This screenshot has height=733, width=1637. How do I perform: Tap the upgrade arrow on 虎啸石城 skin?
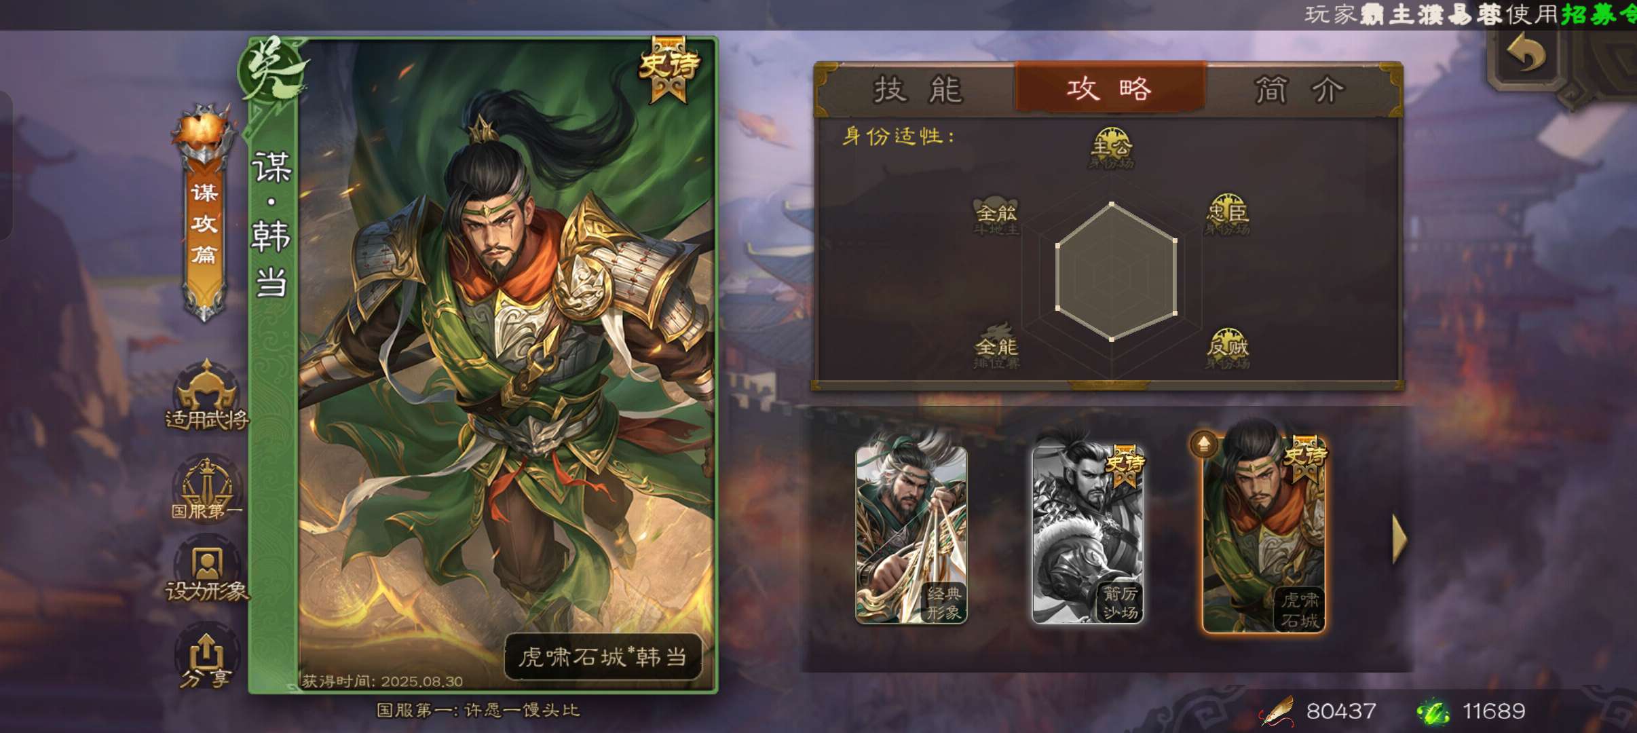click(1203, 444)
